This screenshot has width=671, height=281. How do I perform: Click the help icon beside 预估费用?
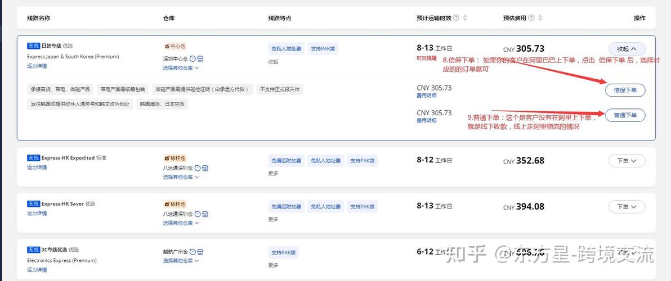pos(531,18)
